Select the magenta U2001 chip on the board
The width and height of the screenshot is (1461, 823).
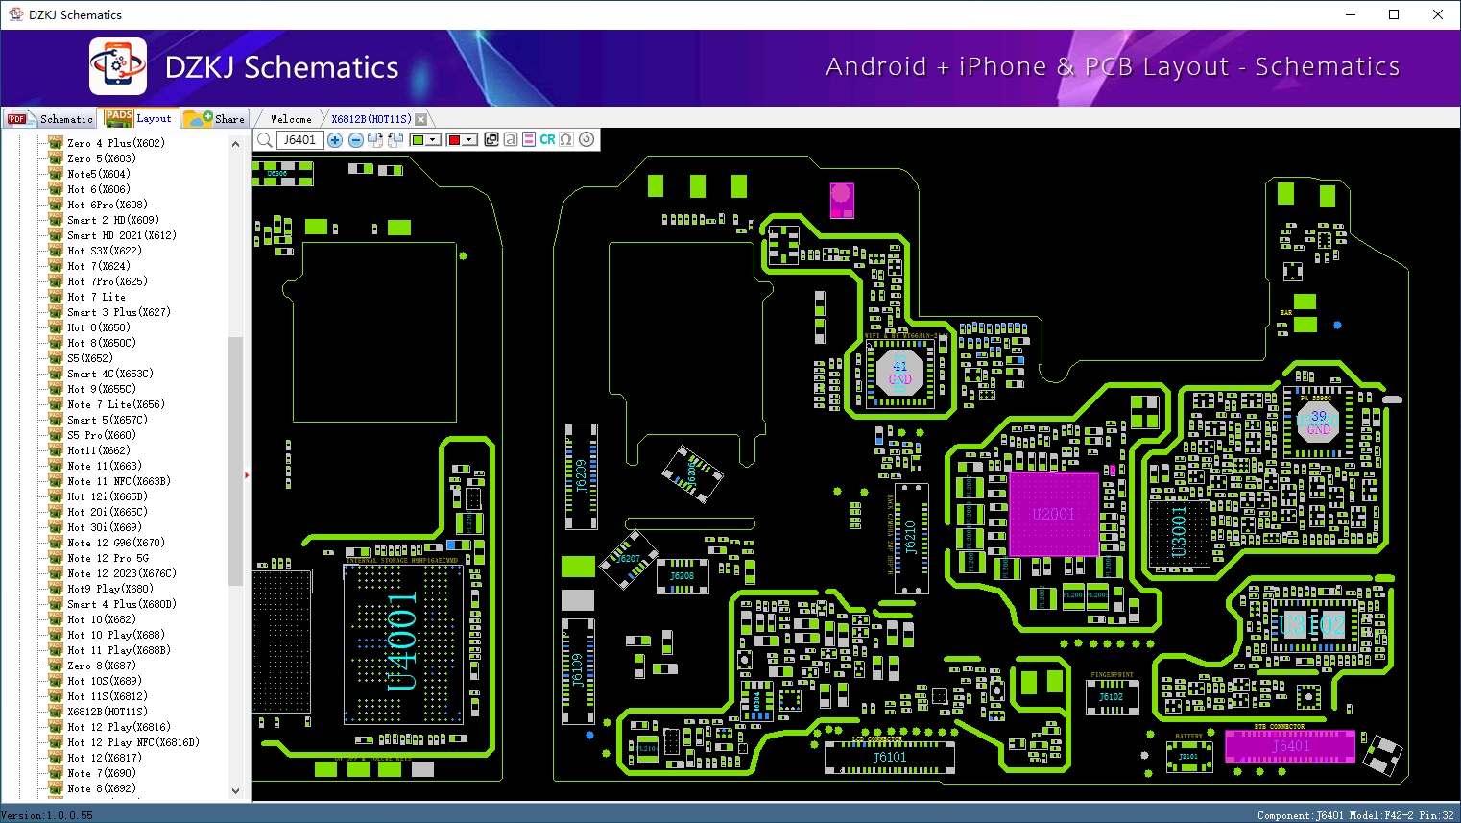(1054, 514)
